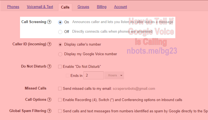The width and height of the screenshot is (208, 120).
Task: Select Call Screening On radio button
Action: [x=60, y=22]
